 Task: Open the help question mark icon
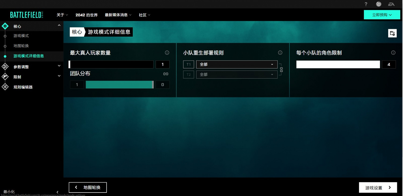[x=366, y=4]
